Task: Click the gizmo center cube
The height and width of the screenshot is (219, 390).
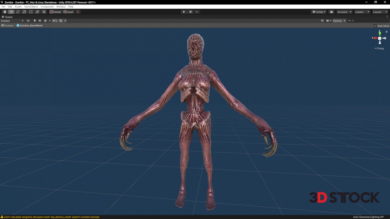Action: click(380, 38)
